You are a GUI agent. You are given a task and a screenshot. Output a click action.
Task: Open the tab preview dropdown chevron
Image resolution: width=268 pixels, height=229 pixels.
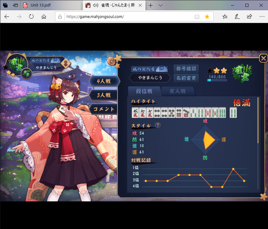pyautogui.click(x=160, y=6)
